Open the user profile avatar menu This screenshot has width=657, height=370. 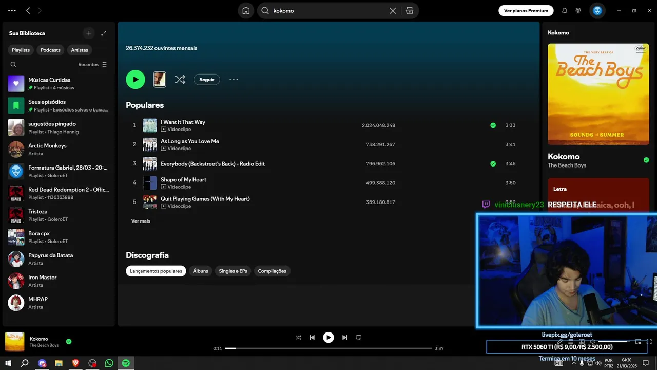[x=597, y=10]
